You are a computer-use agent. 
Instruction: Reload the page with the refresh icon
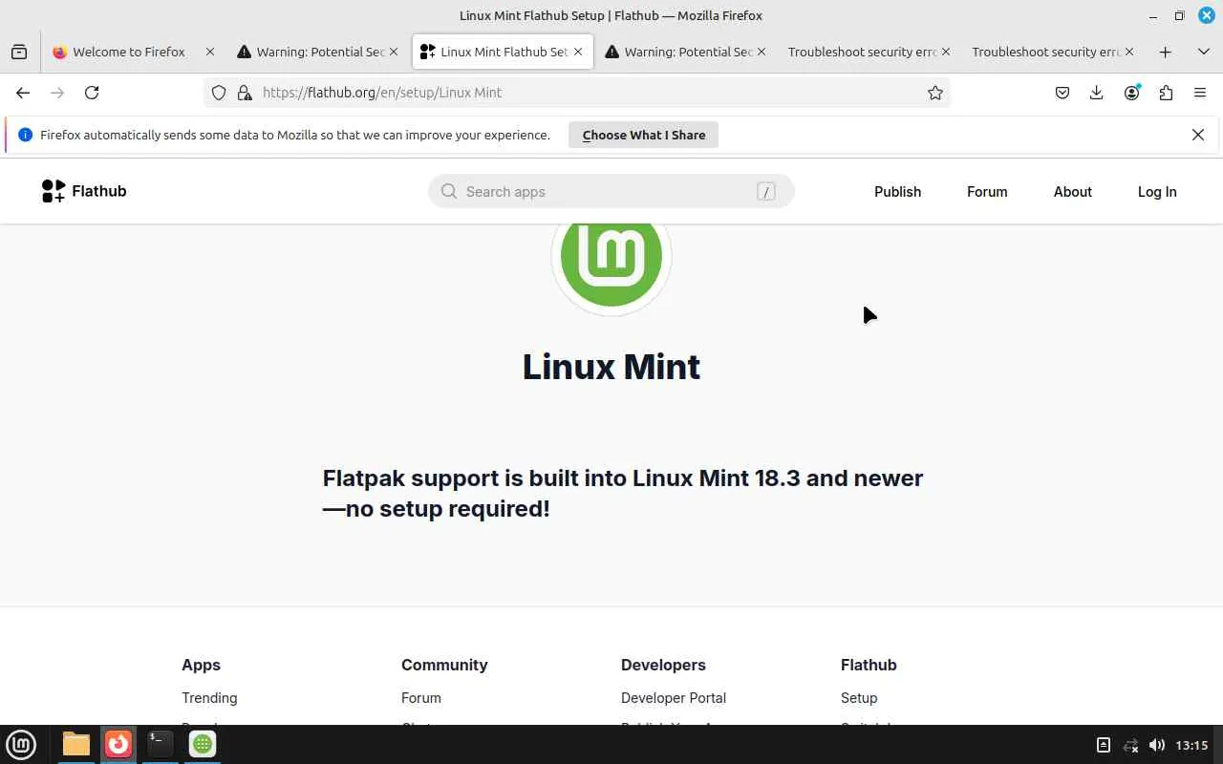(92, 93)
